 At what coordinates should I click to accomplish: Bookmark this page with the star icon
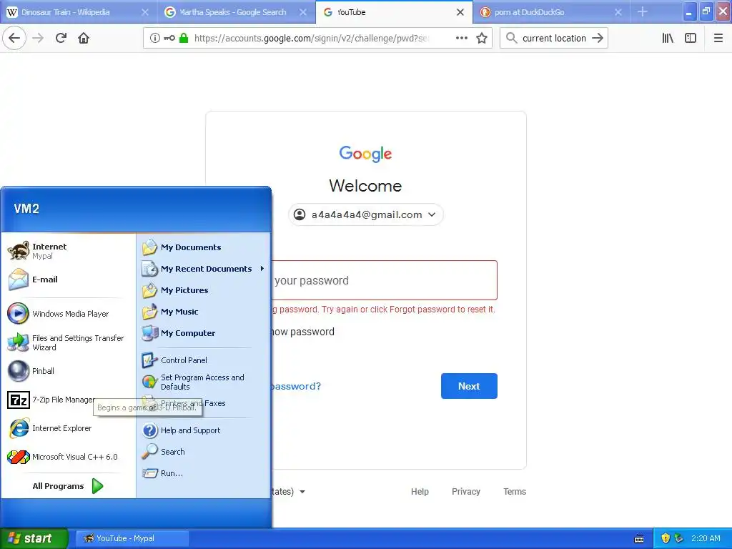(x=481, y=39)
